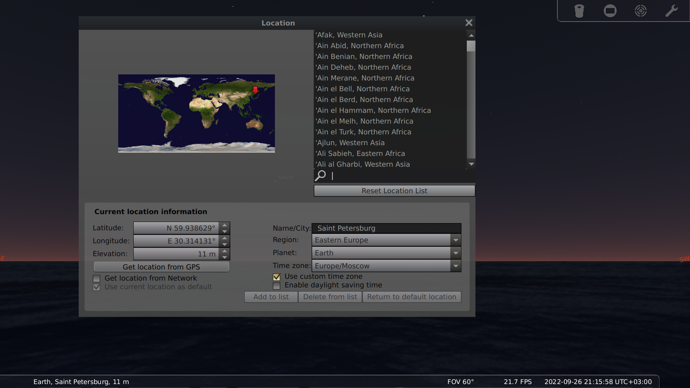
Task: Increase longitude with the up arrow stepper
Action: 225,238
